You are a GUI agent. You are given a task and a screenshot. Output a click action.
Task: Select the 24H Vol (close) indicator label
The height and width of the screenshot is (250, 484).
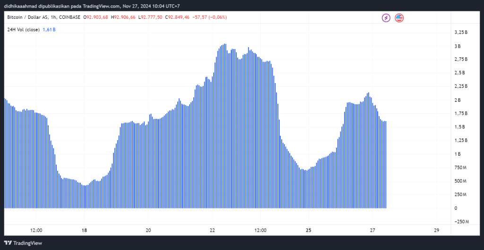pos(23,29)
